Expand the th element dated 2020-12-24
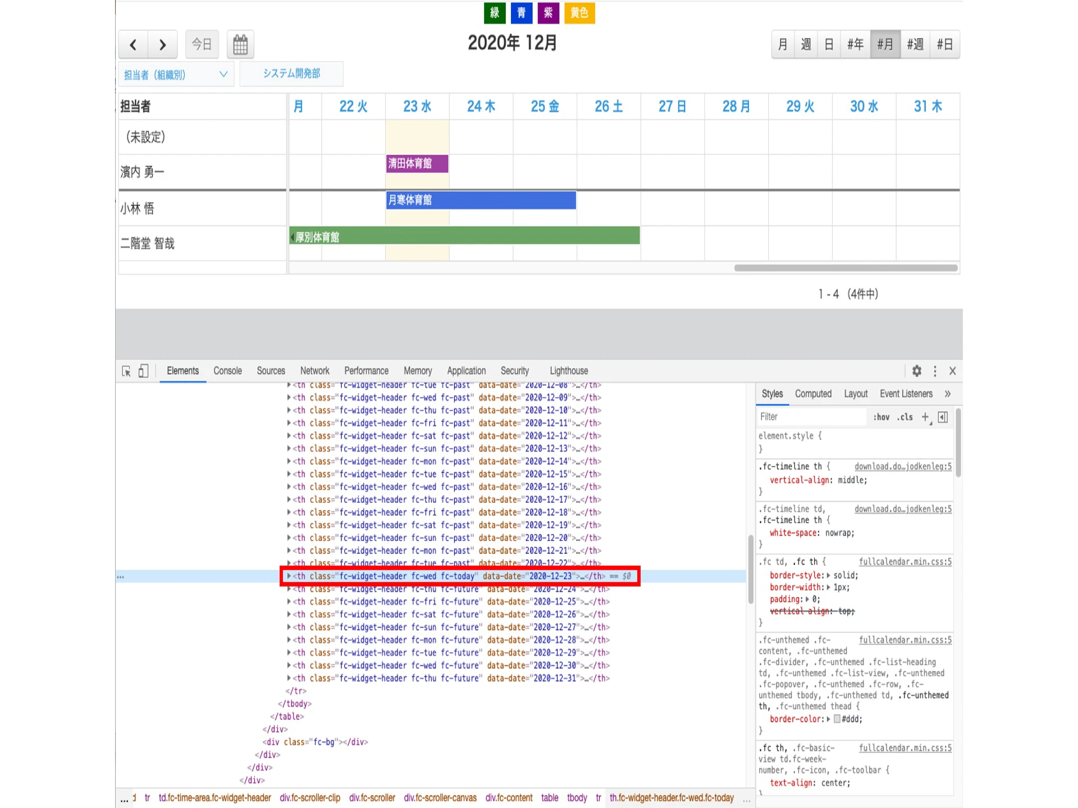The width and height of the screenshot is (1078, 808). (x=289, y=589)
